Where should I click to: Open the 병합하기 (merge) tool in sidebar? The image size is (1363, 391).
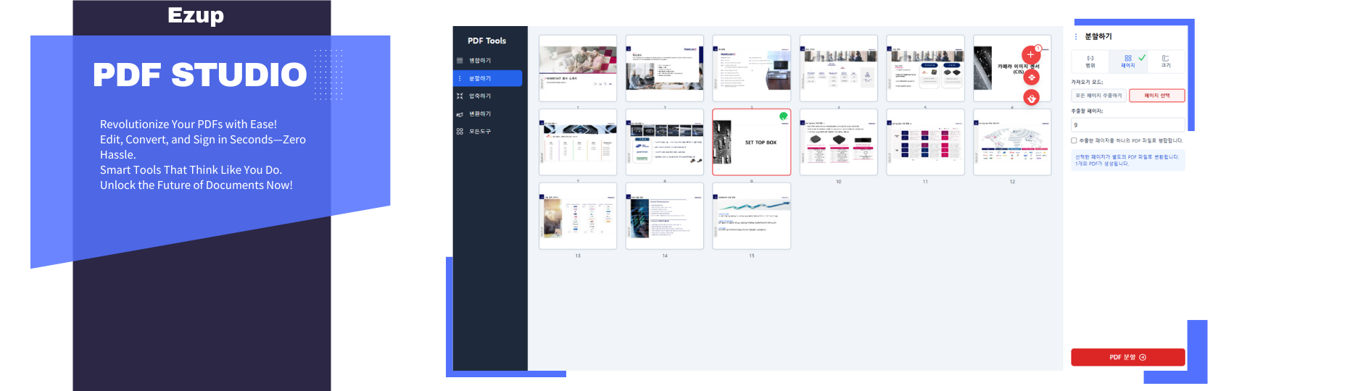pos(487,61)
